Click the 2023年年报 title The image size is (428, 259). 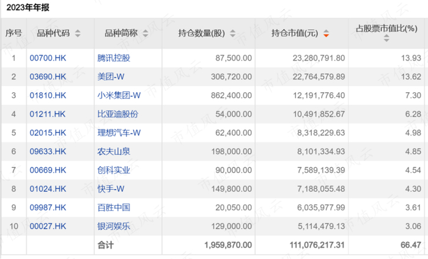pyautogui.click(x=28, y=7)
